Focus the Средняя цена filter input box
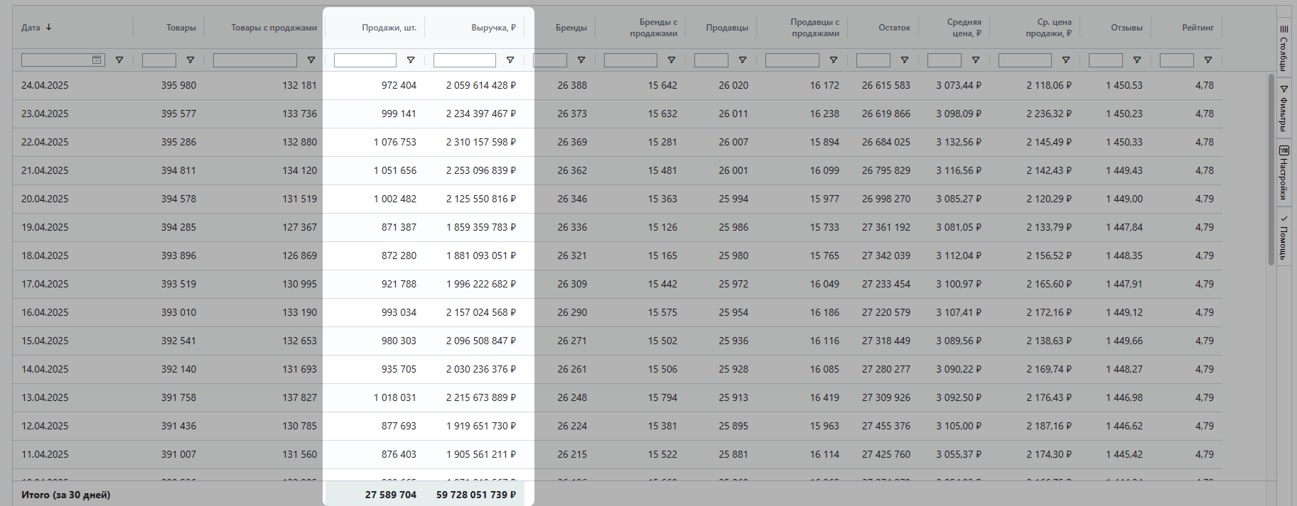The height and width of the screenshot is (506, 1297). [945, 60]
